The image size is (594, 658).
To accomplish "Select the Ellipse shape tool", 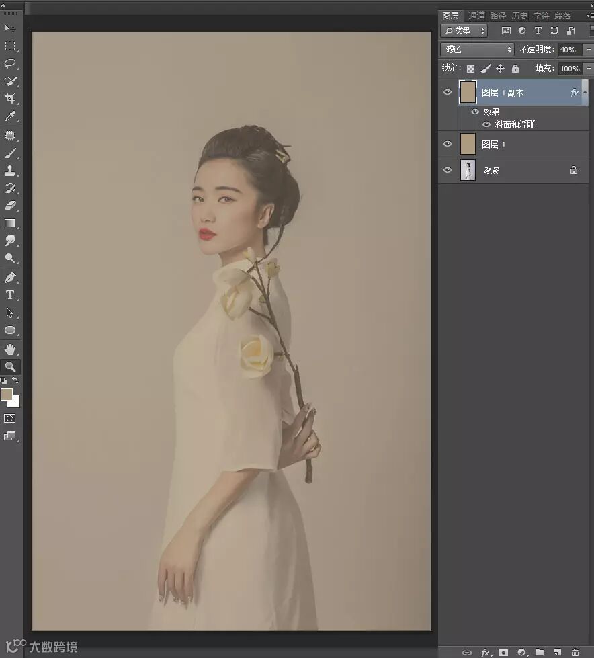I will [x=9, y=330].
